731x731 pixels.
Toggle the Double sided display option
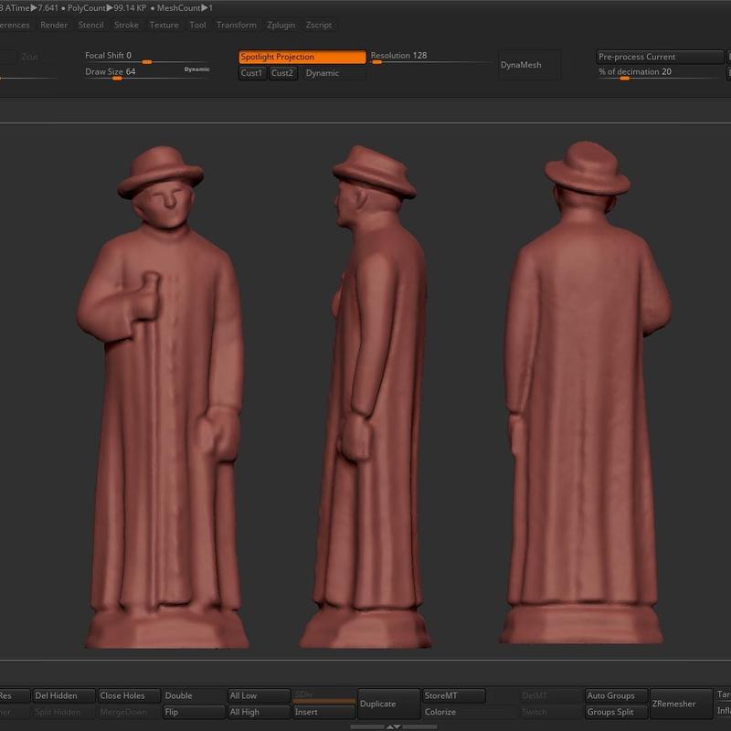193,695
